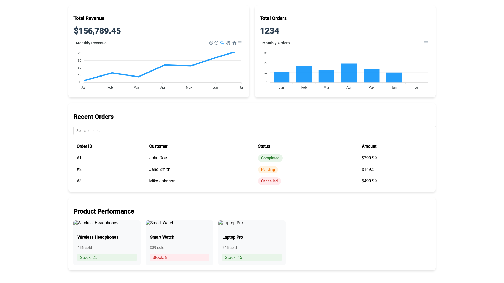Open Monthly Revenue chart hamburger menu
This screenshot has width=504, height=283.
[240, 43]
